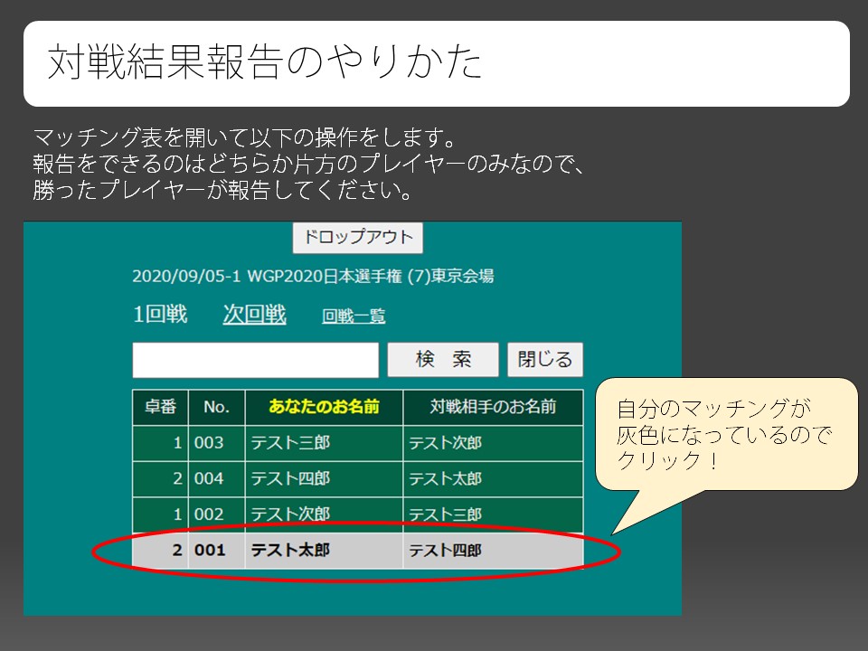Click number 004 in the table

click(x=209, y=478)
